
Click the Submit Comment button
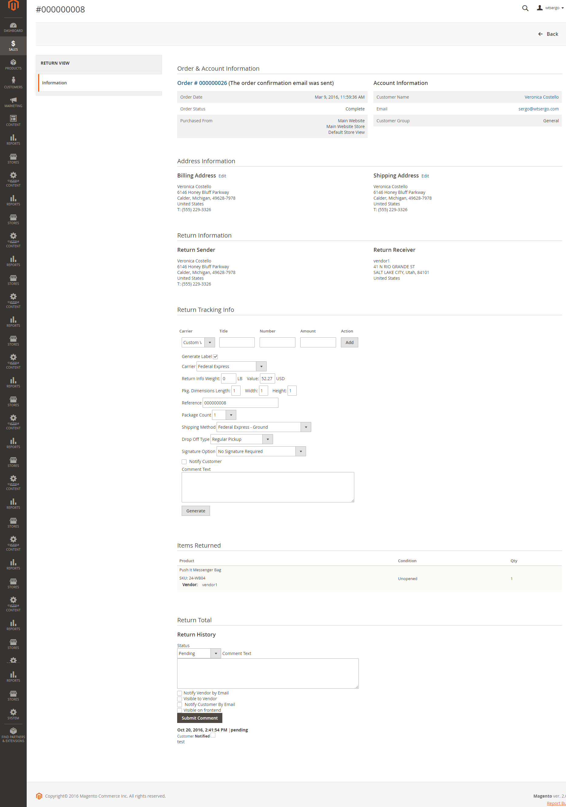point(200,718)
